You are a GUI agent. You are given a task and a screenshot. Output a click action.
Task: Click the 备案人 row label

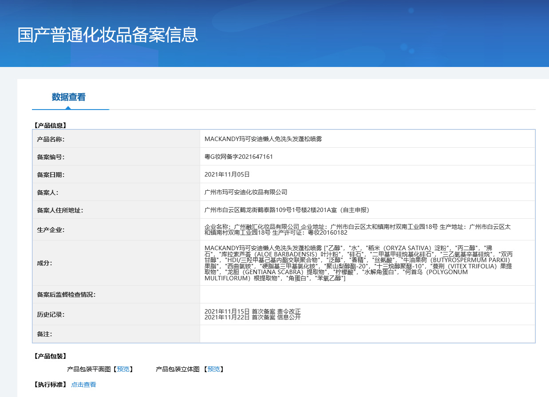[x=47, y=193]
